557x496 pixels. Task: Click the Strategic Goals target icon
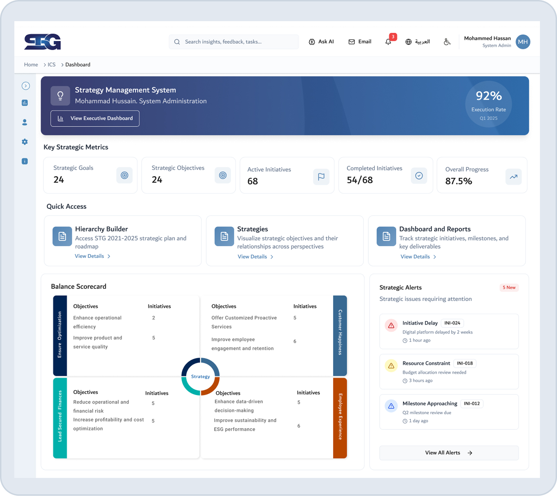coord(124,175)
